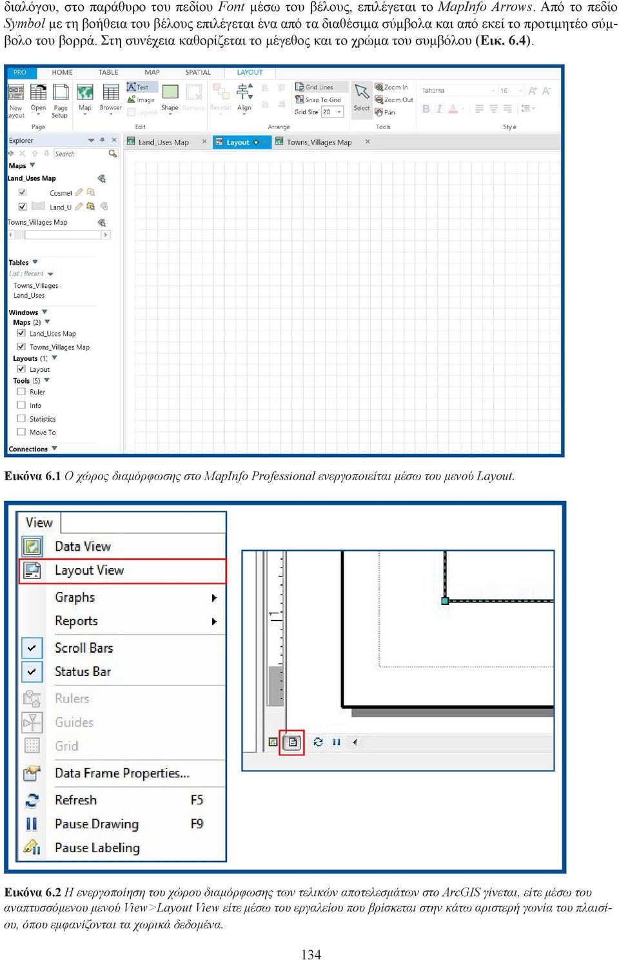This screenshot has height=960, width=619.
Task: Click the Browser icon in the ribbon
Action: point(110,93)
